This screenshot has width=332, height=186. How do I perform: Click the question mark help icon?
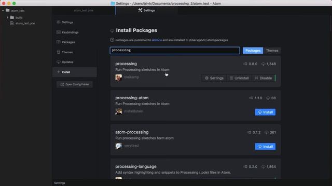112,40
